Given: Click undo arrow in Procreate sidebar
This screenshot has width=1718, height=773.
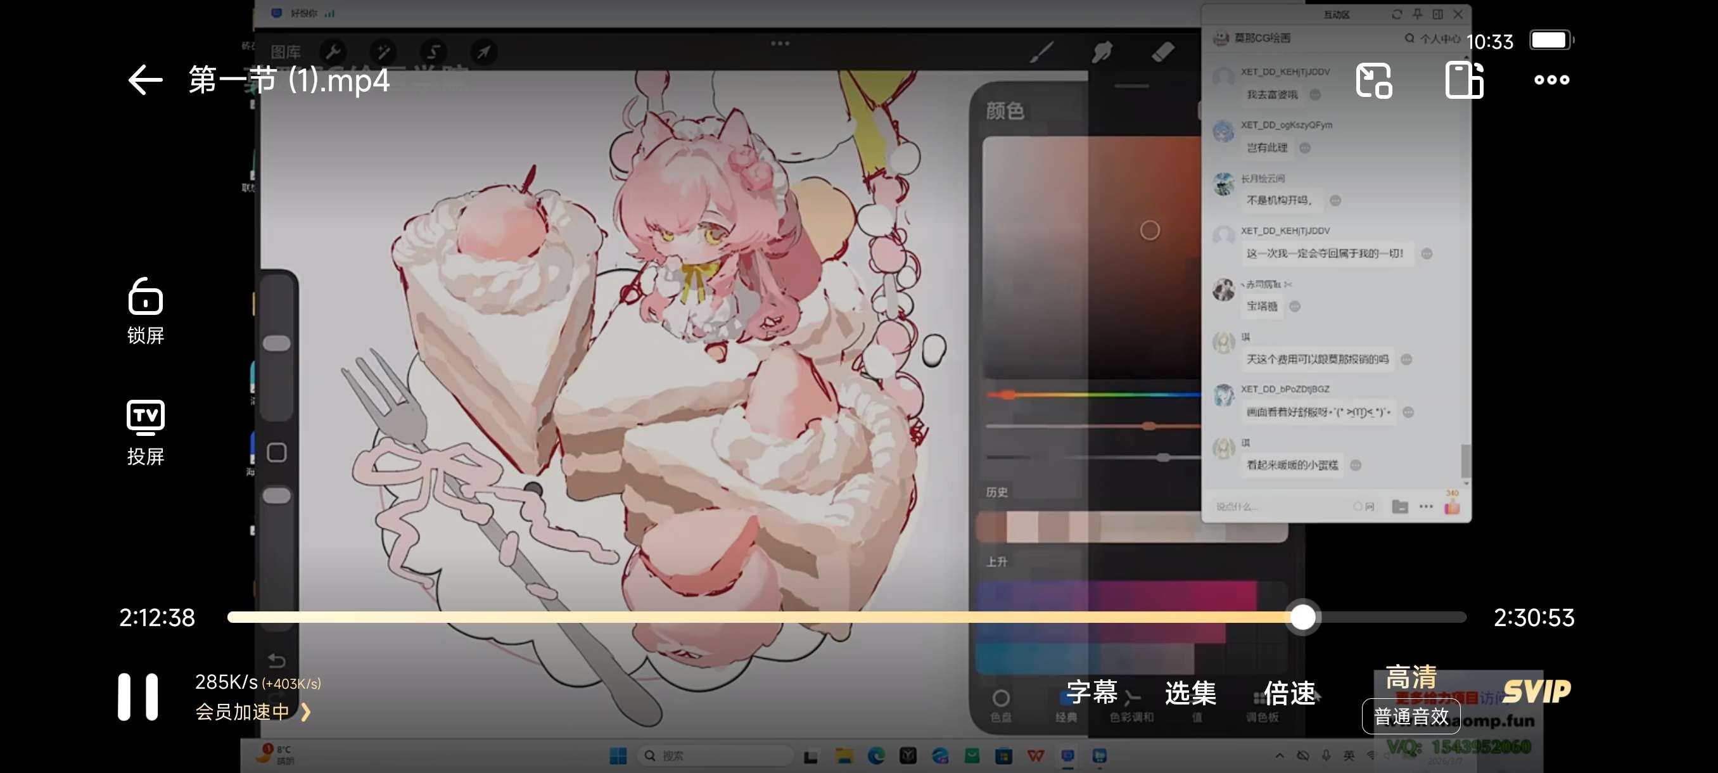Looking at the screenshot, I should point(276,660).
